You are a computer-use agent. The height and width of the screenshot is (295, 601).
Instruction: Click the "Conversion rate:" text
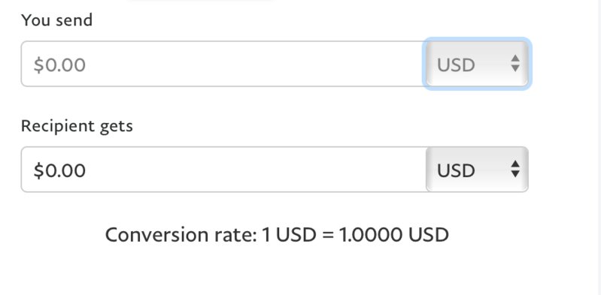point(181,234)
